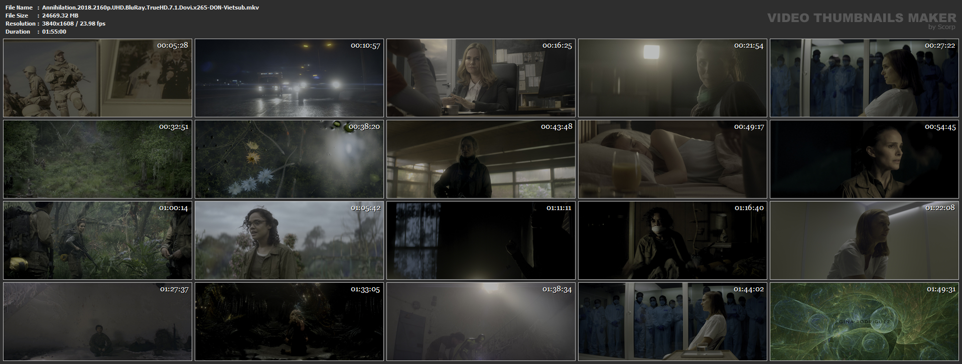Click the Annihilation .mkv file name text
This screenshot has width=962, height=364.
(x=151, y=8)
